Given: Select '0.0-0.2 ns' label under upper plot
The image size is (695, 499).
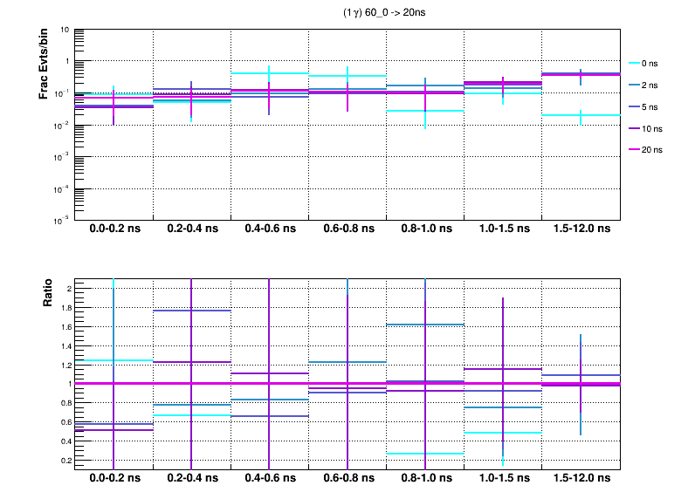Looking at the screenshot, I should coord(114,229).
